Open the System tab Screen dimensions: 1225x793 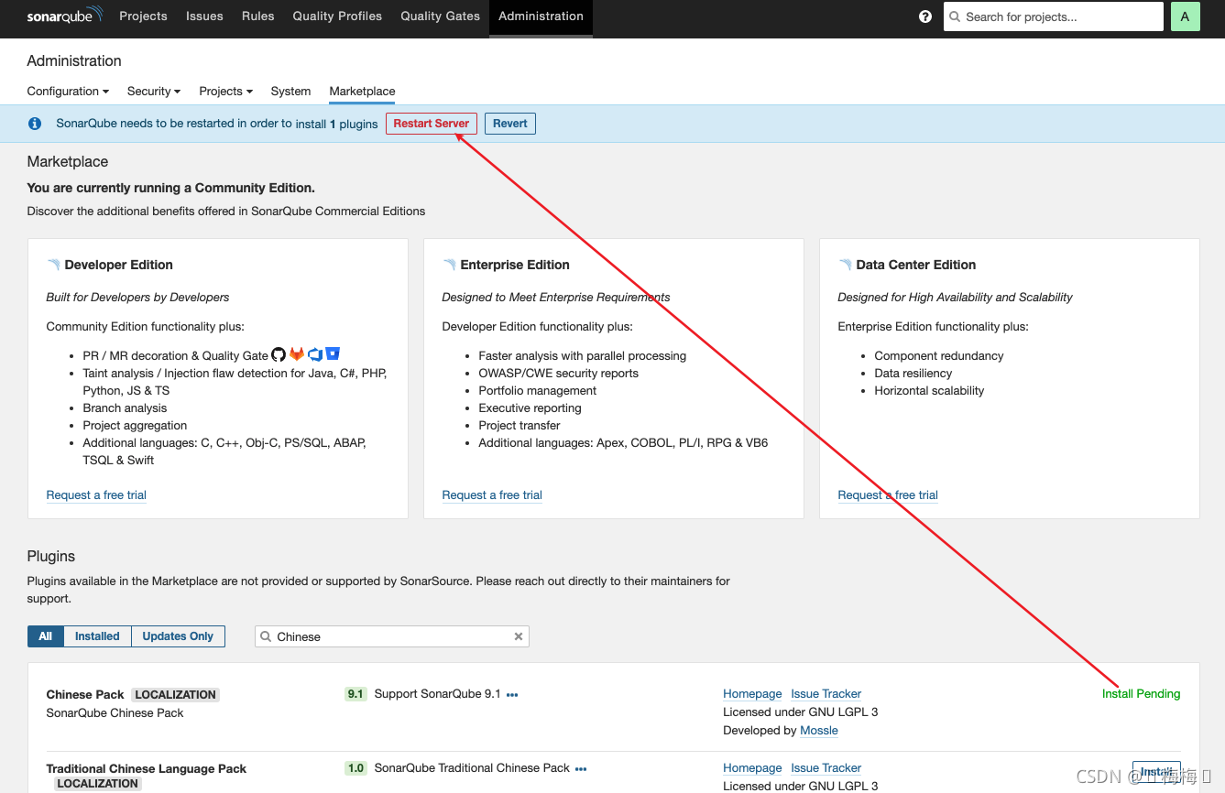pyautogui.click(x=290, y=92)
